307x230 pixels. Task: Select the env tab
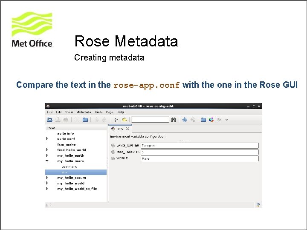120,129
